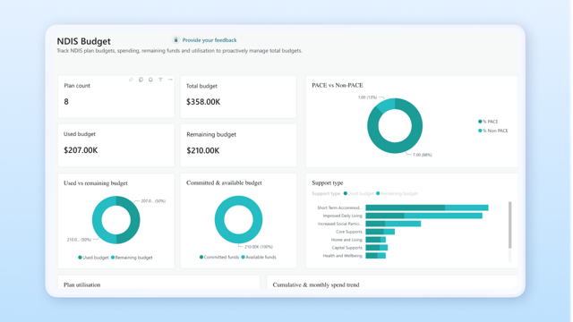Click the 7.00 (88%) data label
573x322 pixels.
[422, 155]
